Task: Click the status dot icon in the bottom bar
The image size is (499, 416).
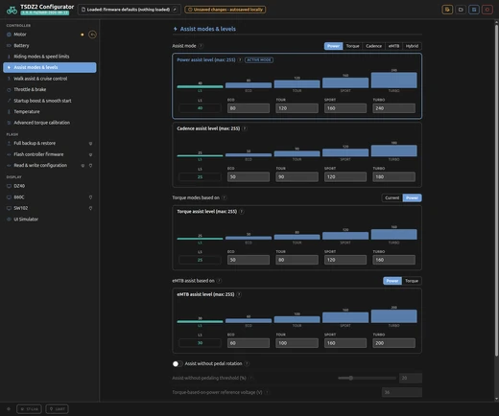Action: [x=9, y=409]
